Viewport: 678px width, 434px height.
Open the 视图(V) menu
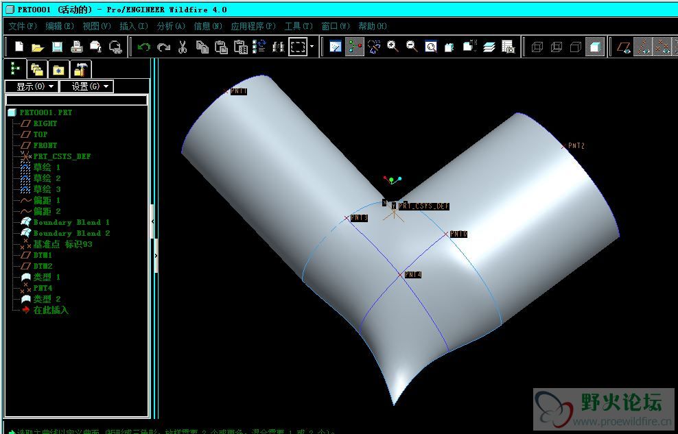(97, 26)
